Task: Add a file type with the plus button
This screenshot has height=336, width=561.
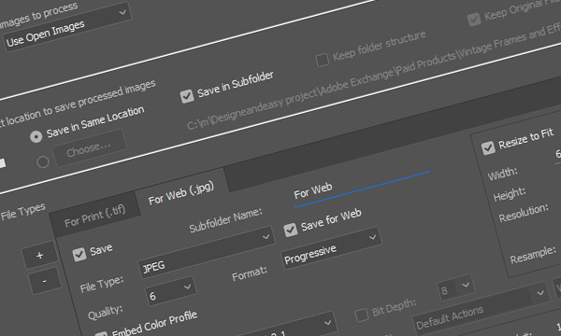Action: click(x=39, y=256)
